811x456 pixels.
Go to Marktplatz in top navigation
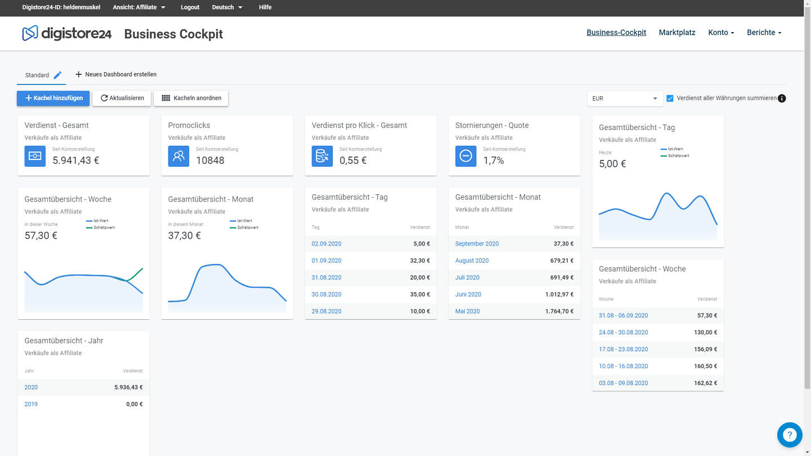point(677,33)
